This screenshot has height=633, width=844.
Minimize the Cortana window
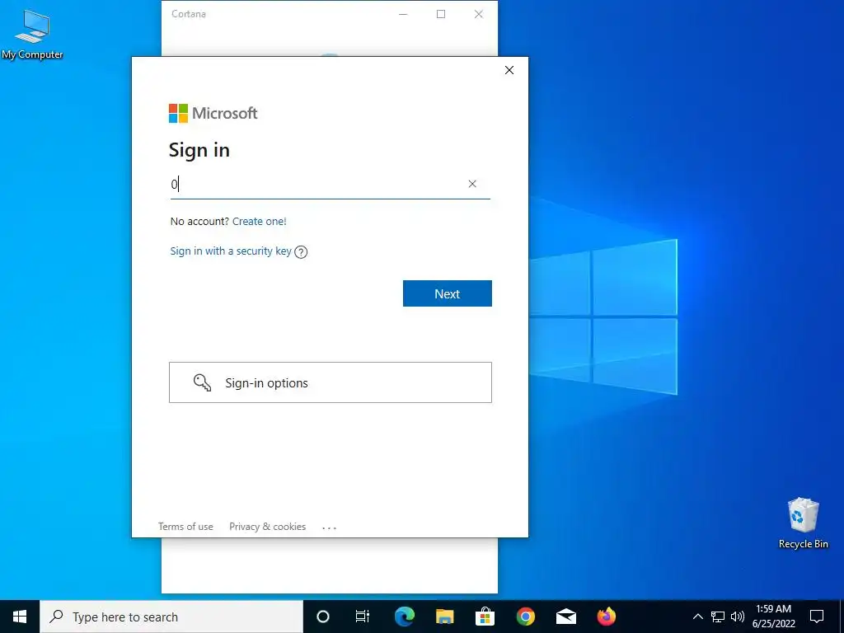403,14
